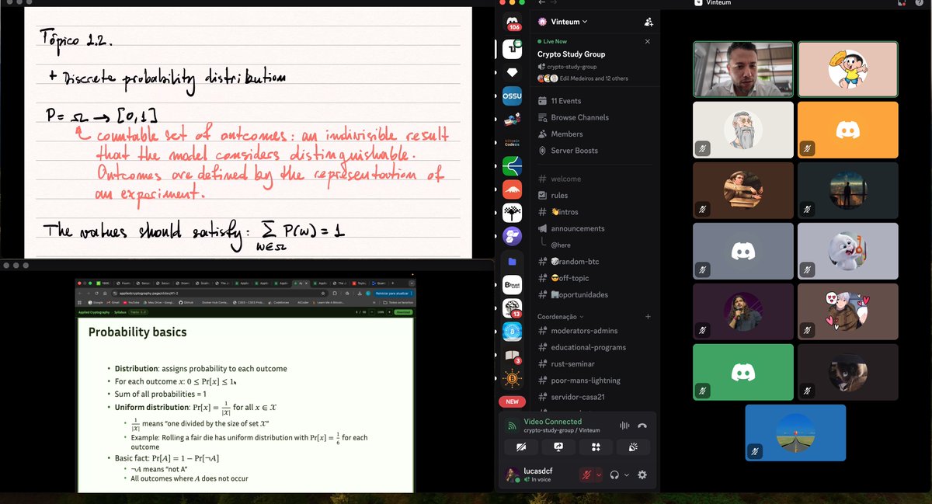
Task: Jump to NEW unread servers pill
Action: pyautogui.click(x=512, y=401)
